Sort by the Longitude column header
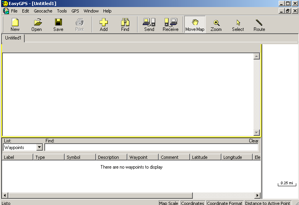 tap(237, 157)
